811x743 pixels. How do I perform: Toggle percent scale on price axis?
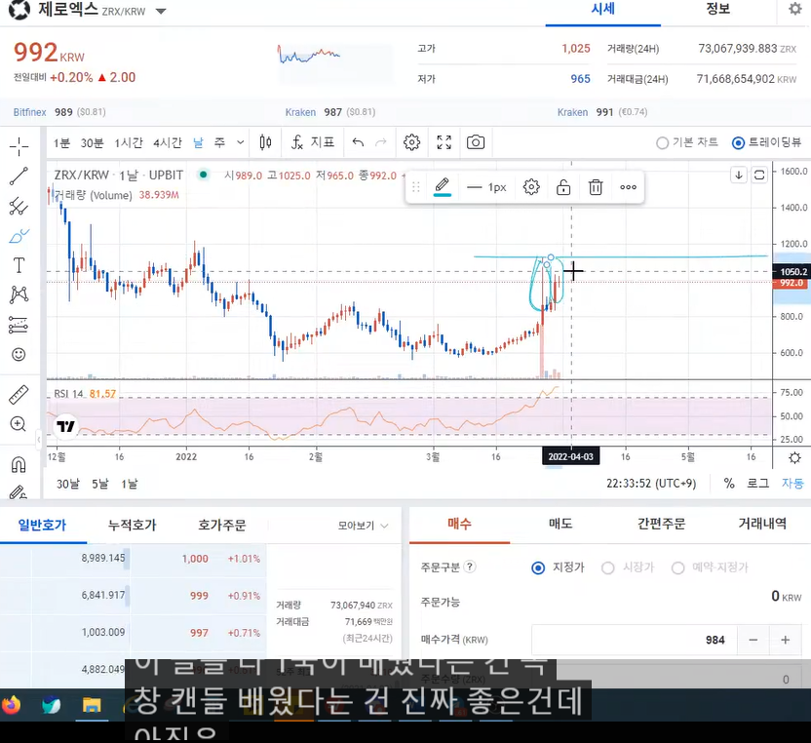point(729,484)
